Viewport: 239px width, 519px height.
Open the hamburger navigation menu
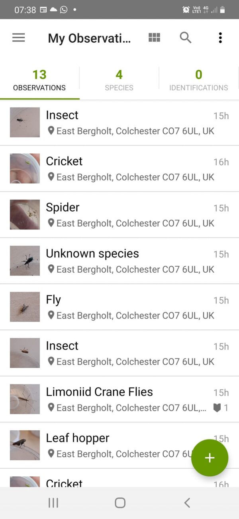[19, 38]
